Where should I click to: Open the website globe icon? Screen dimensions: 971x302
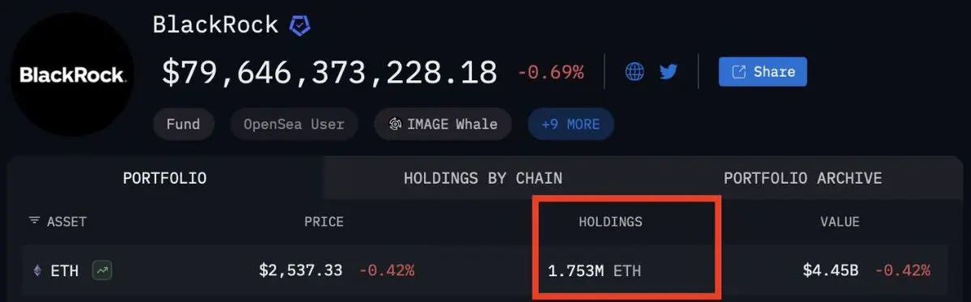click(635, 72)
